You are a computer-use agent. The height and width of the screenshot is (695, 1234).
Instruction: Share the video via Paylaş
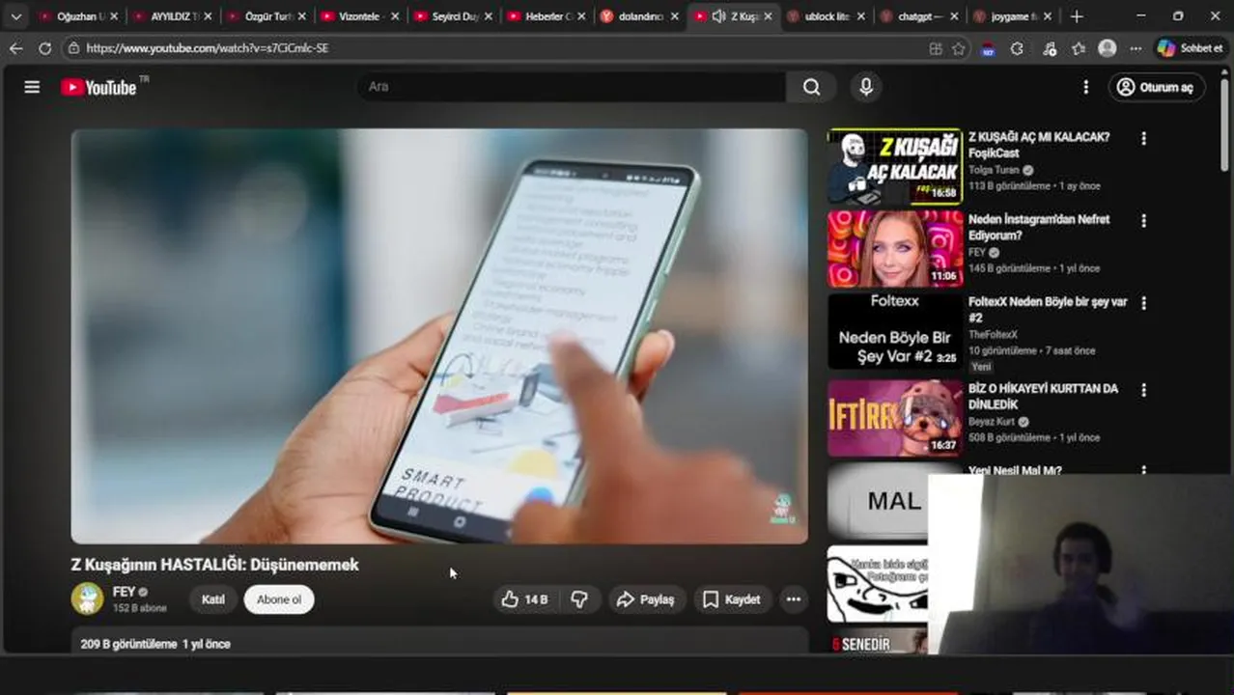click(646, 599)
